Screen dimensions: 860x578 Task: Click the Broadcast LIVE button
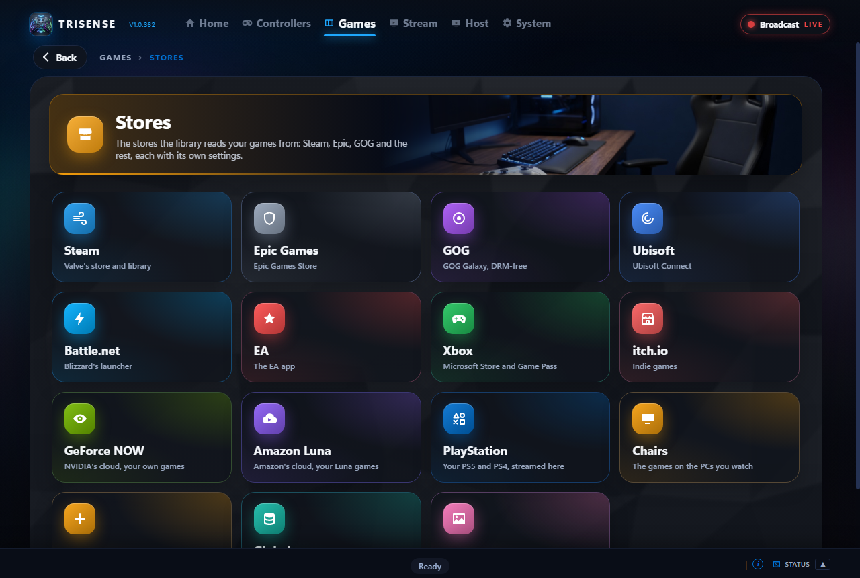pyautogui.click(x=785, y=24)
